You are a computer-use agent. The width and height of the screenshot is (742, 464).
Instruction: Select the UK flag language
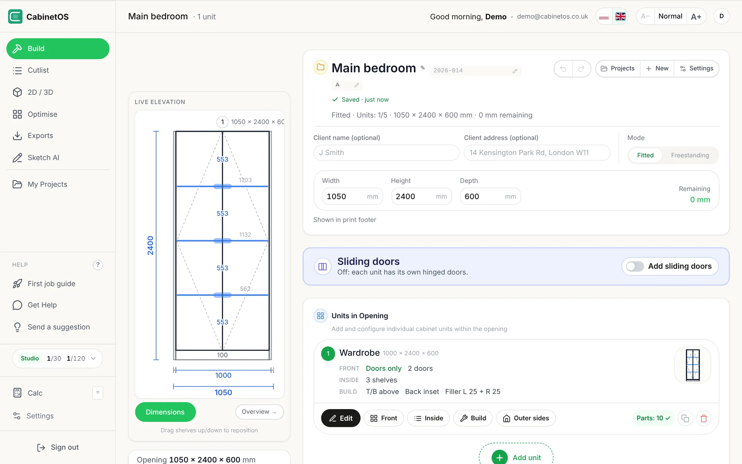[x=620, y=16]
